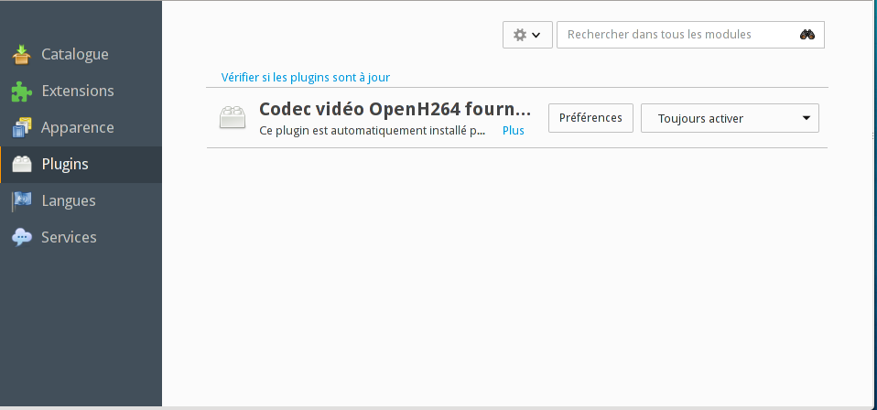Select the Plugins section
This screenshot has height=410, width=877.
tap(81, 165)
